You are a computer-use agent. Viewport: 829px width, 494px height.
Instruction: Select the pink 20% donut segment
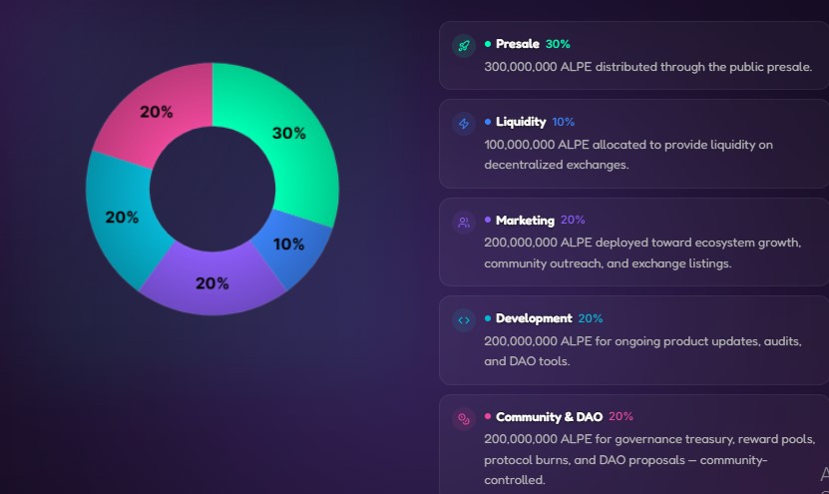158,112
